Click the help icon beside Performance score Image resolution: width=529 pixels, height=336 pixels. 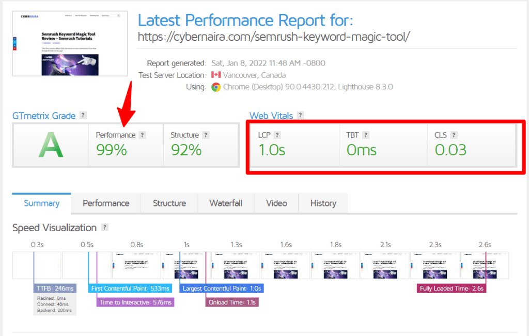[143, 135]
